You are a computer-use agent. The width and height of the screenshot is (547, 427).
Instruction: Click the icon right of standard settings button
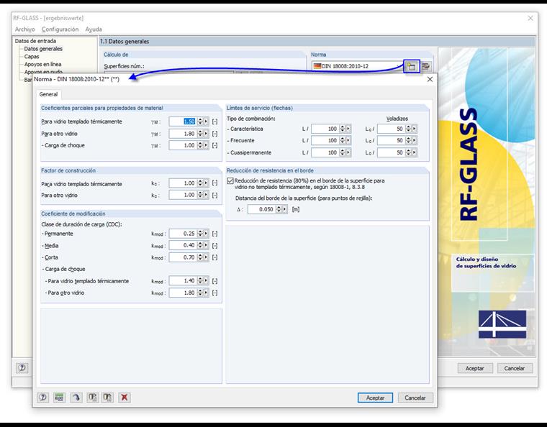[x=426, y=66]
